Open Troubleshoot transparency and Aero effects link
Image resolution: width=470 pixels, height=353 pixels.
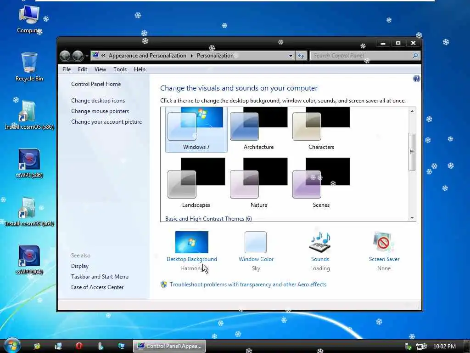248,284
